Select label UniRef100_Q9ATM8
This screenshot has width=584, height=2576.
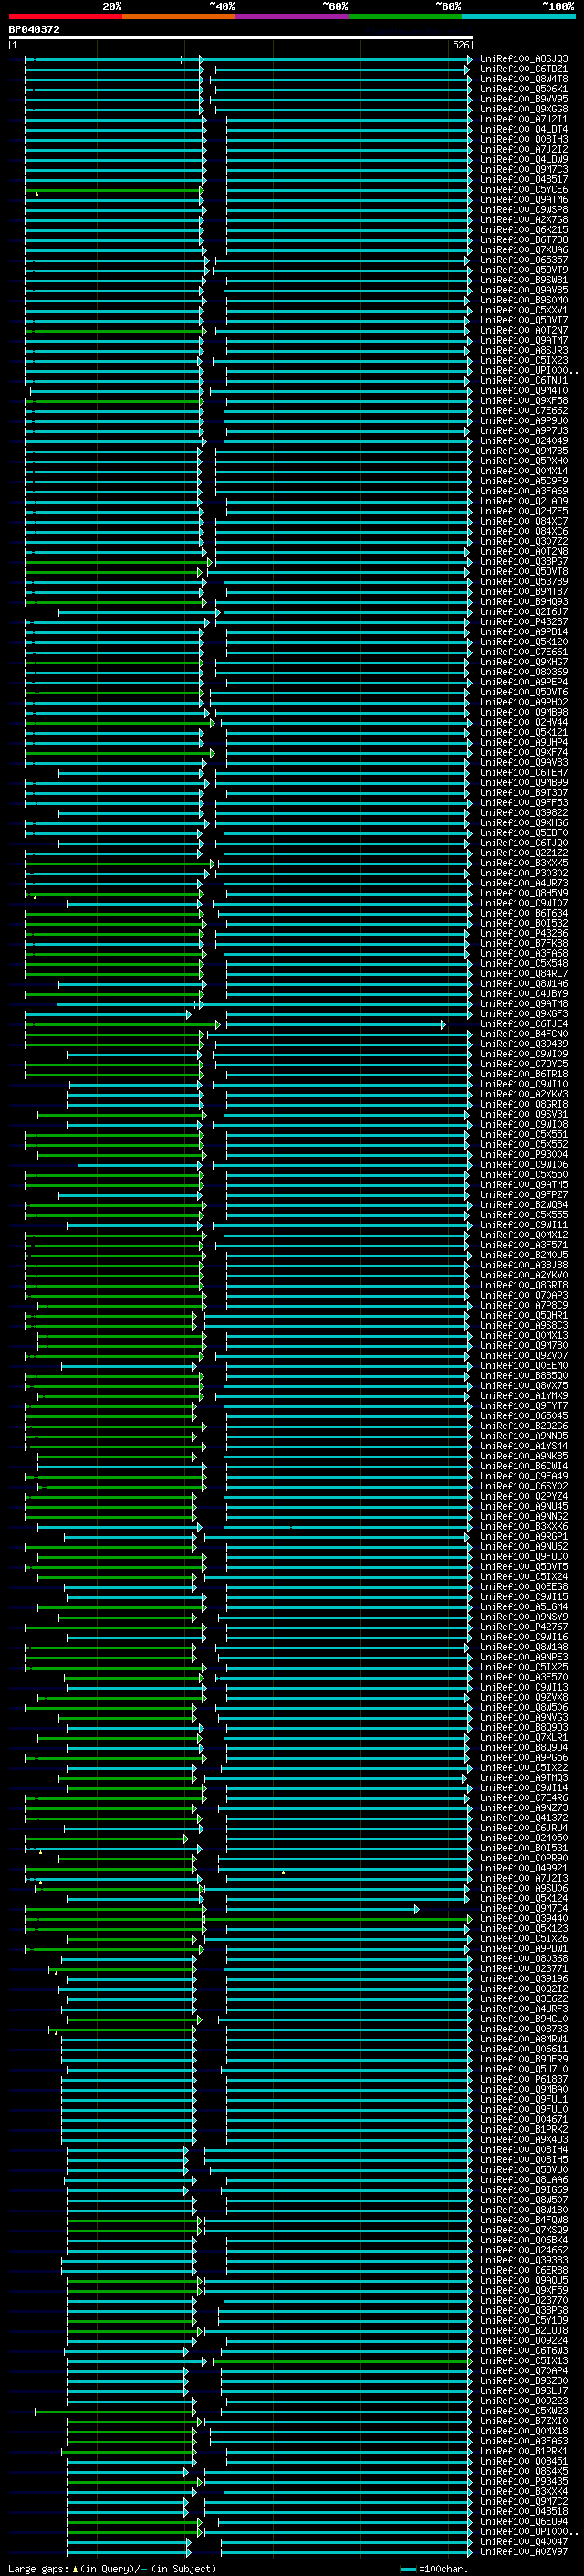[524, 1004]
